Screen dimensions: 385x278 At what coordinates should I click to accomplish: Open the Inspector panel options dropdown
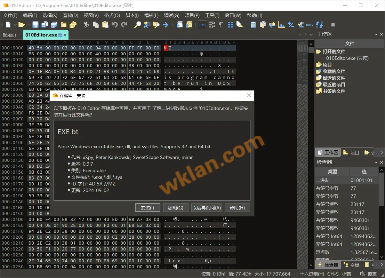(376, 162)
